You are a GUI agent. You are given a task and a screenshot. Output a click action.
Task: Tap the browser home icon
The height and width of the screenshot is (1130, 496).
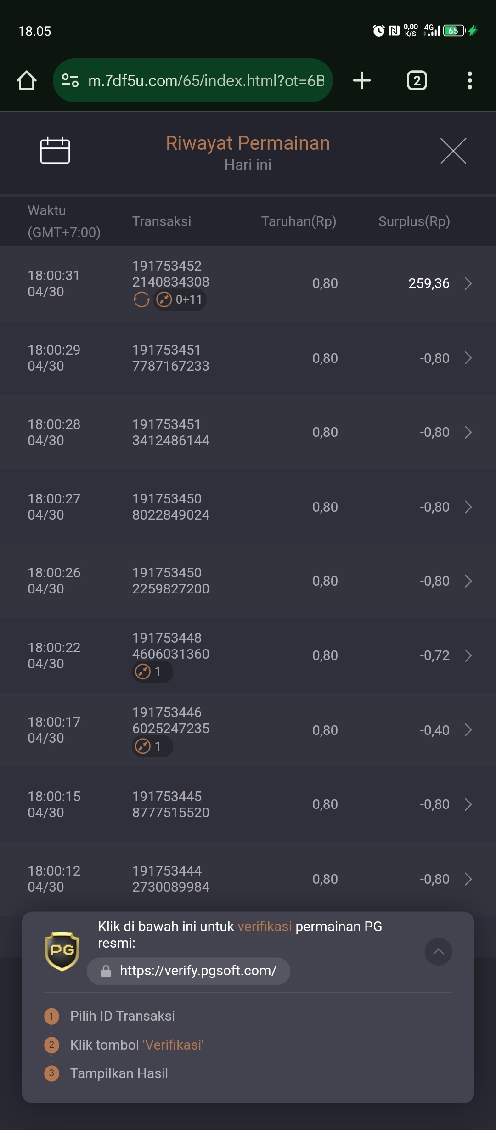coord(27,80)
